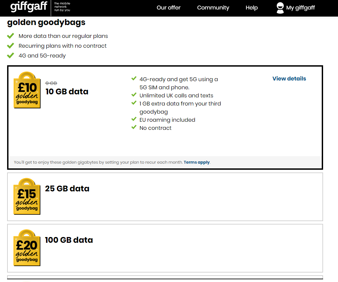
Task: Select the £20 golden goodybag icon
Action: click(x=27, y=248)
